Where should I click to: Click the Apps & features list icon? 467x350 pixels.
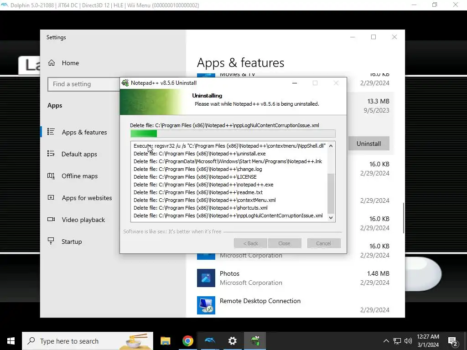[x=51, y=132]
